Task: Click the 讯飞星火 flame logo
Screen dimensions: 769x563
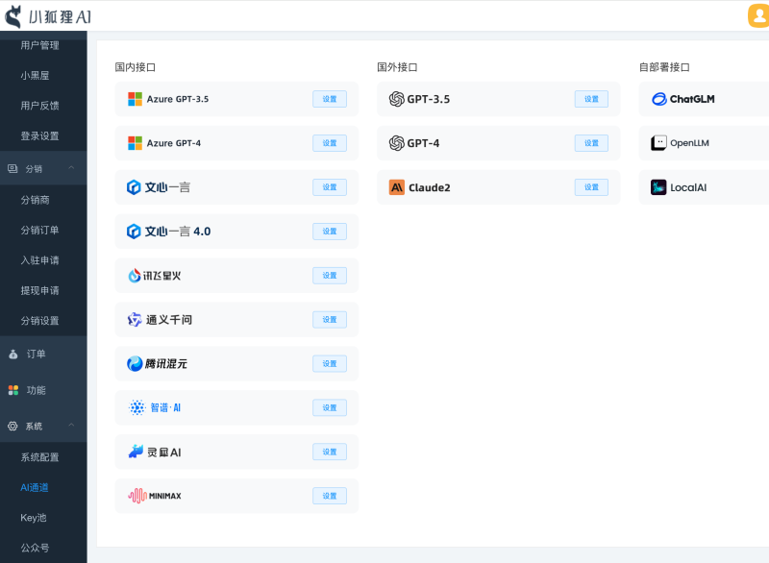Action: tap(135, 276)
